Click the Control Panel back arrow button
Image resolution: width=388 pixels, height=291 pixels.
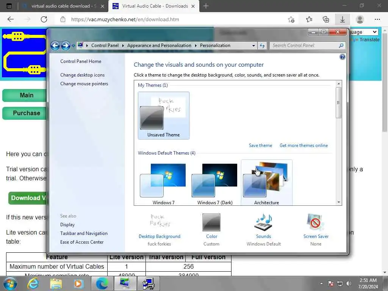click(55, 46)
